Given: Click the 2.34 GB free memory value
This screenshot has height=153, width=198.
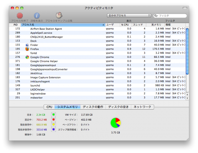Looking at the screenshot, I should (41, 115).
